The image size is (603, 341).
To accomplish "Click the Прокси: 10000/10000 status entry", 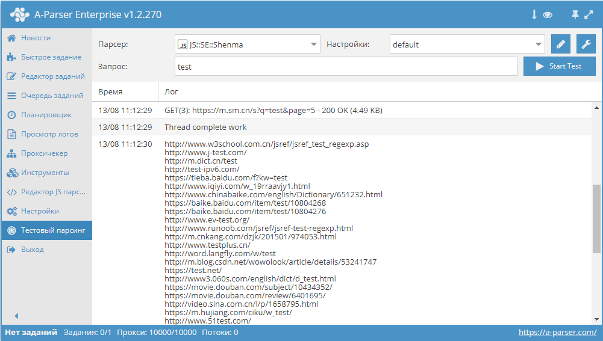I will click(x=157, y=333).
